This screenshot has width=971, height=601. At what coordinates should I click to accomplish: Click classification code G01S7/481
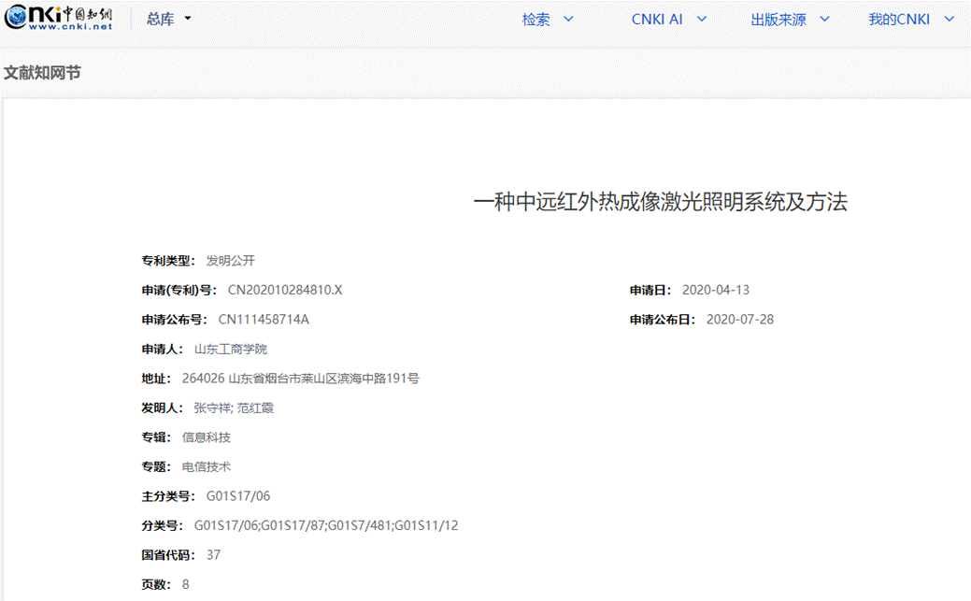pyautogui.click(x=359, y=526)
